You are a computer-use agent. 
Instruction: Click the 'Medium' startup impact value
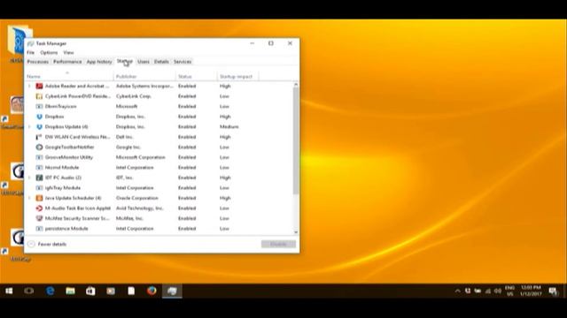[229, 127]
